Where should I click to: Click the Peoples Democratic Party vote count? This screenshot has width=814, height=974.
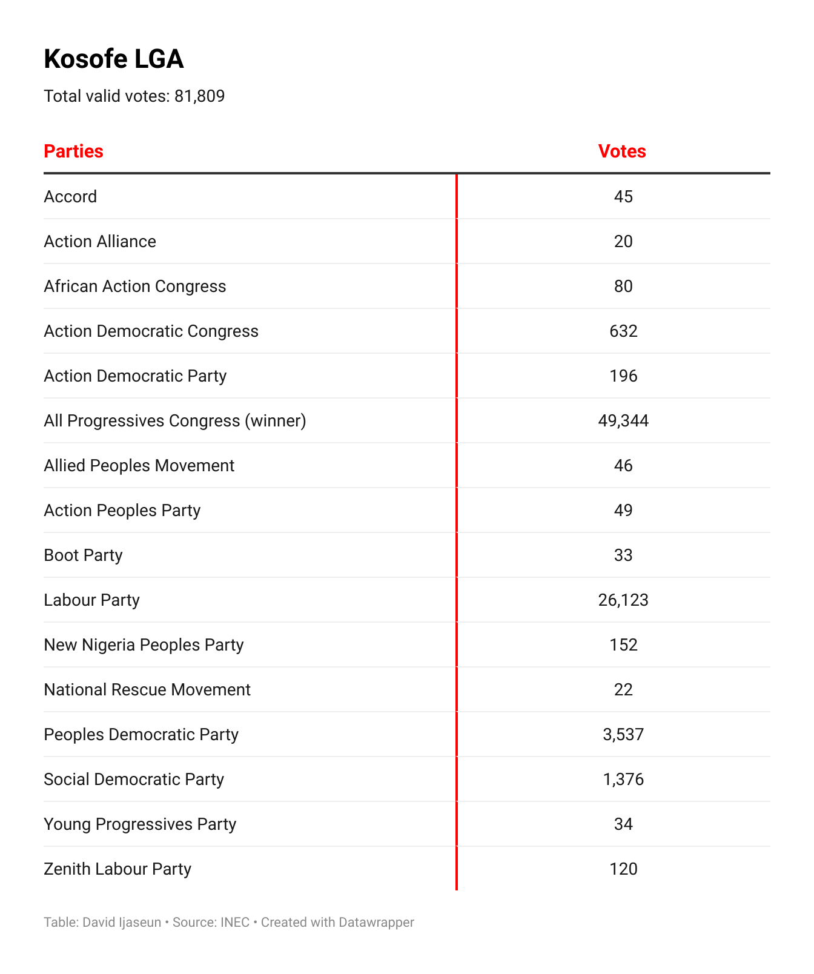click(623, 734)
